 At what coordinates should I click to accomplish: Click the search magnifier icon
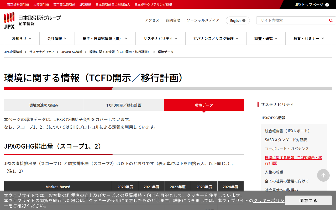pyautogui.click(x=331, y=20)
